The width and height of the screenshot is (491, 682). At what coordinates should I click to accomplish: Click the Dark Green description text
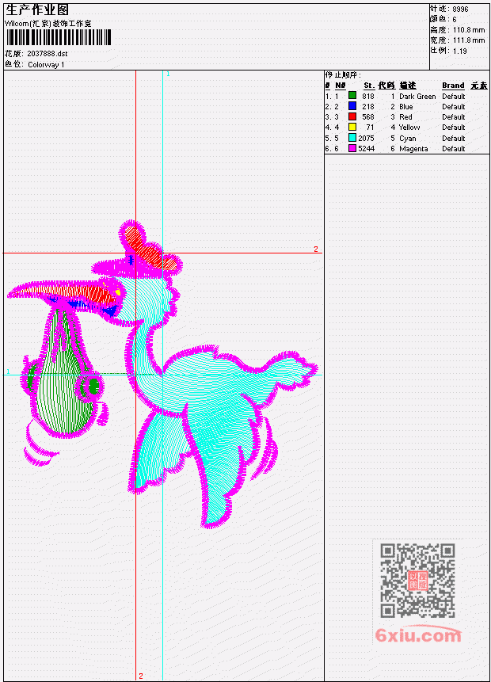tap(417, 97)
